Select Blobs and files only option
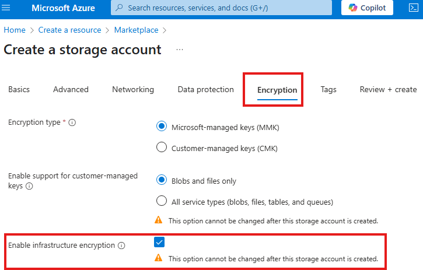This screenshot has height=270, width=423. (162, 180)
